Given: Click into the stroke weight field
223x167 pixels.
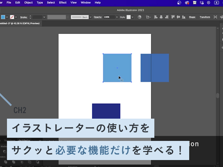Looking at the screenshot, I should point(37,17).
